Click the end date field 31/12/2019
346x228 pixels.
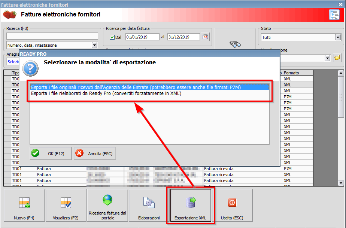point(183,37)
